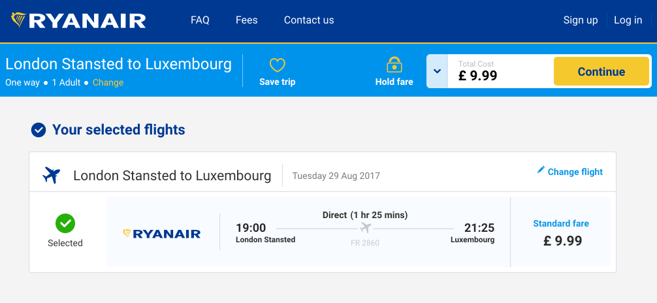Image resolution: width=657 pixels, height=303 pixels.
Task: Click the Ryanair logo in flight card
Action: coord(162,233)
